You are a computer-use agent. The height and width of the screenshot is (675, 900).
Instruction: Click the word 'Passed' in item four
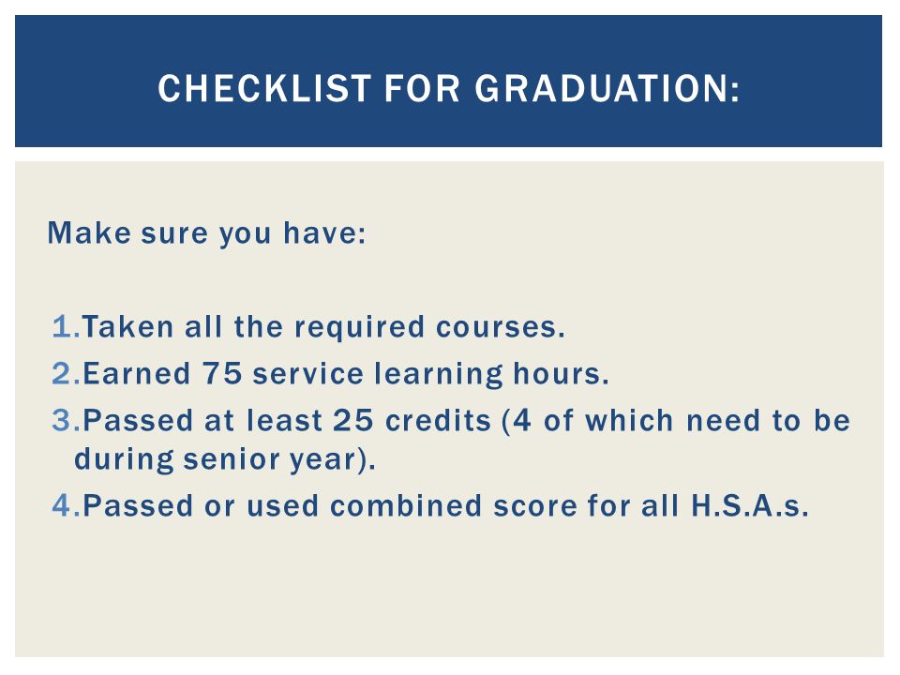point(138,506)
